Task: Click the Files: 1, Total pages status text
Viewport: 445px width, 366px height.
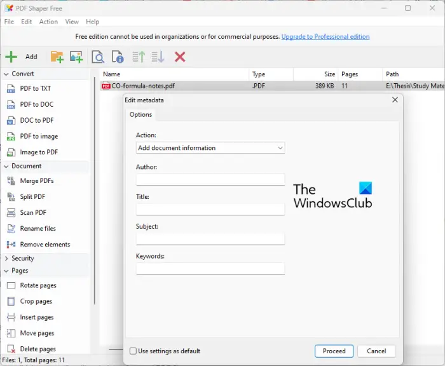Action: [33, 360]
